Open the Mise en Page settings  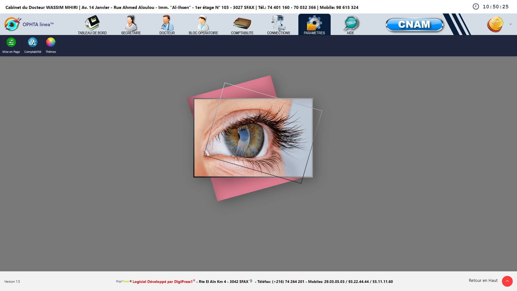[11, 45]
